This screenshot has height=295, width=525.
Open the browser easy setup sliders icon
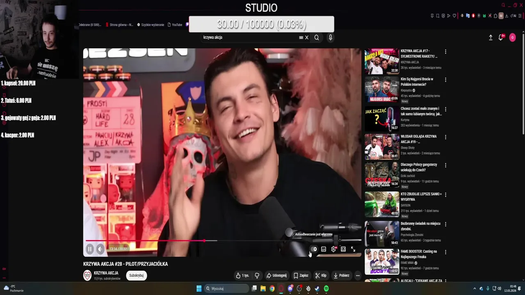[520, 16]
